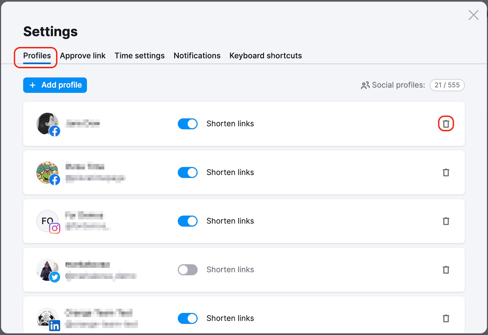This screenshot has height=335, width=488.
Task: Click trash icon for the pizza-avatar Facebook profile
Action: pos(446,173)
